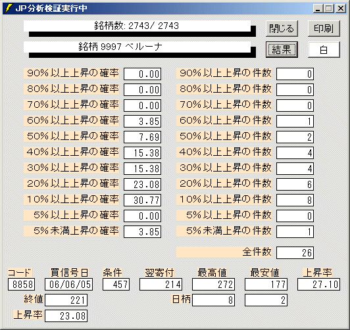Click the 白 button
Viewport: 350px width, 330px height.
[x=324, y=49]
